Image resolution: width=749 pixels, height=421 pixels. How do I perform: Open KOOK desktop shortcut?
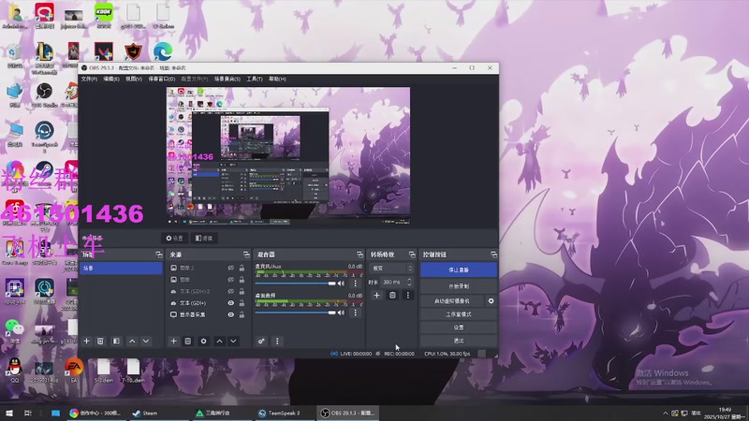103,15
